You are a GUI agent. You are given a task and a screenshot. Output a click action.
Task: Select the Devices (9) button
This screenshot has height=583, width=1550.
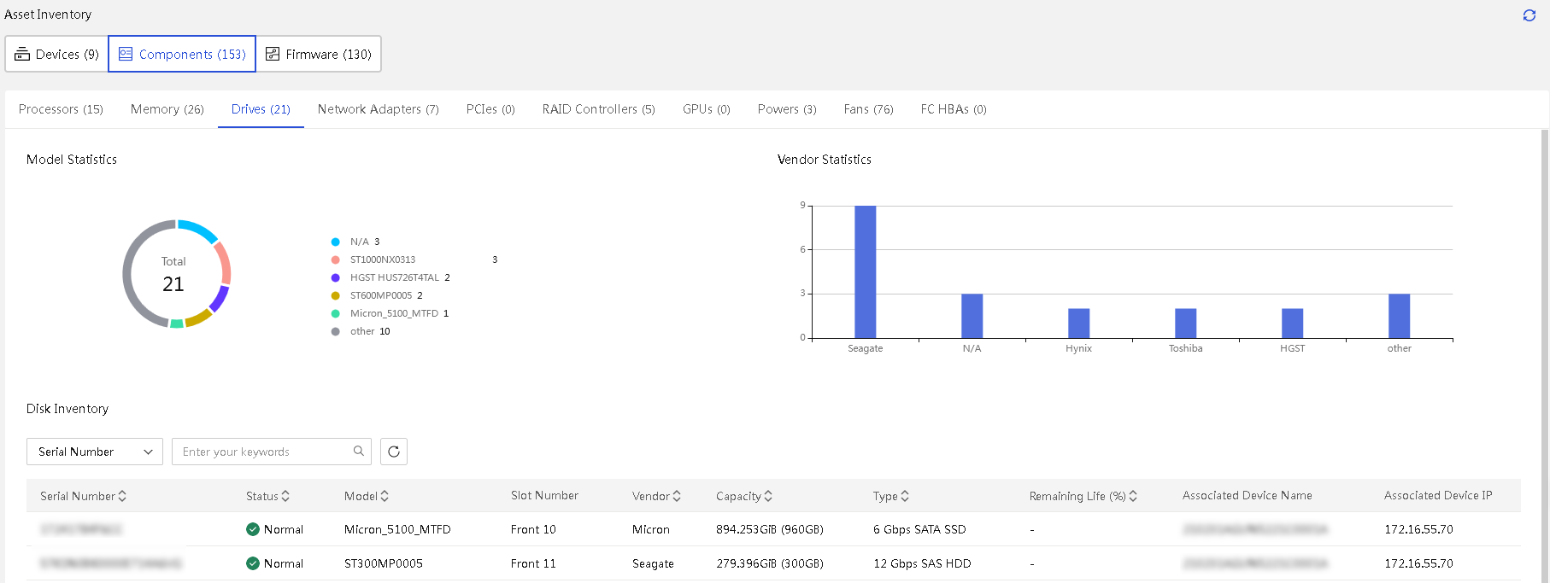point(57,54)
